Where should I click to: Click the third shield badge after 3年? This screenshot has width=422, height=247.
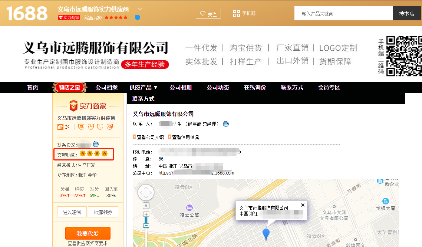click(100, 127)
